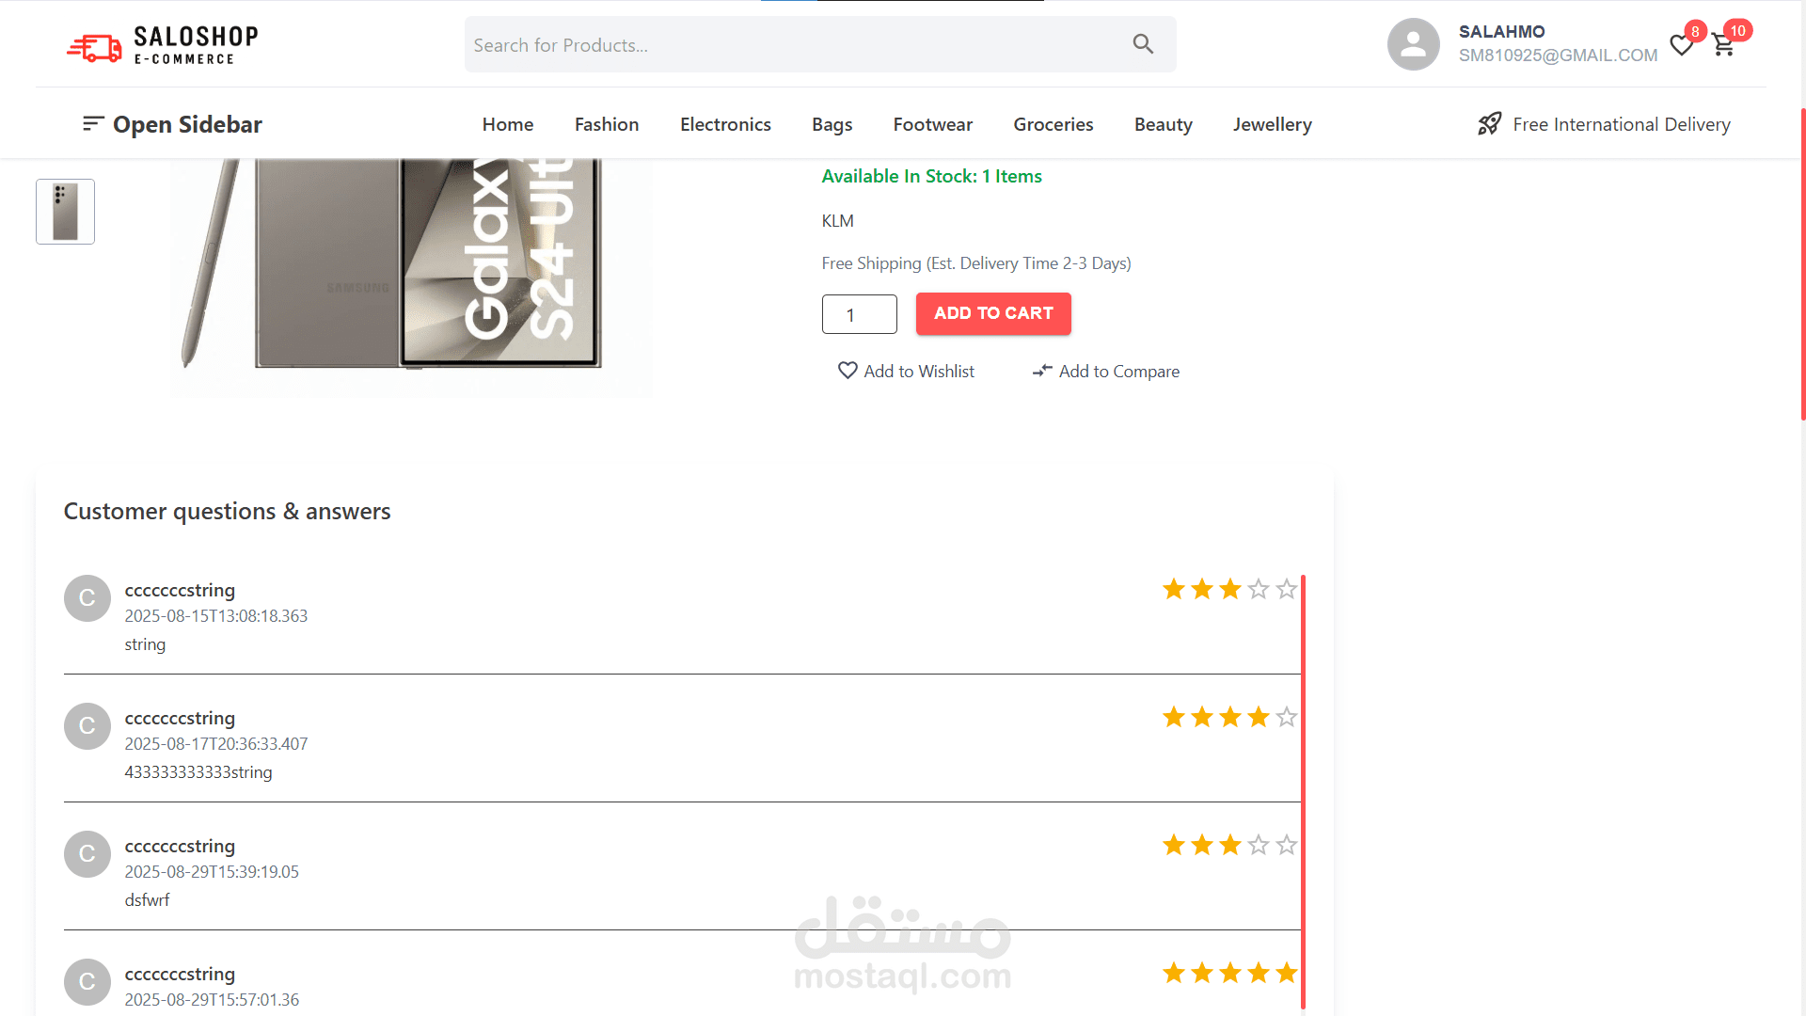Click the avatar of first reviewer cccccccstring
The width and height of the screenshot is (1806, 1016).
tap(87, 598)
